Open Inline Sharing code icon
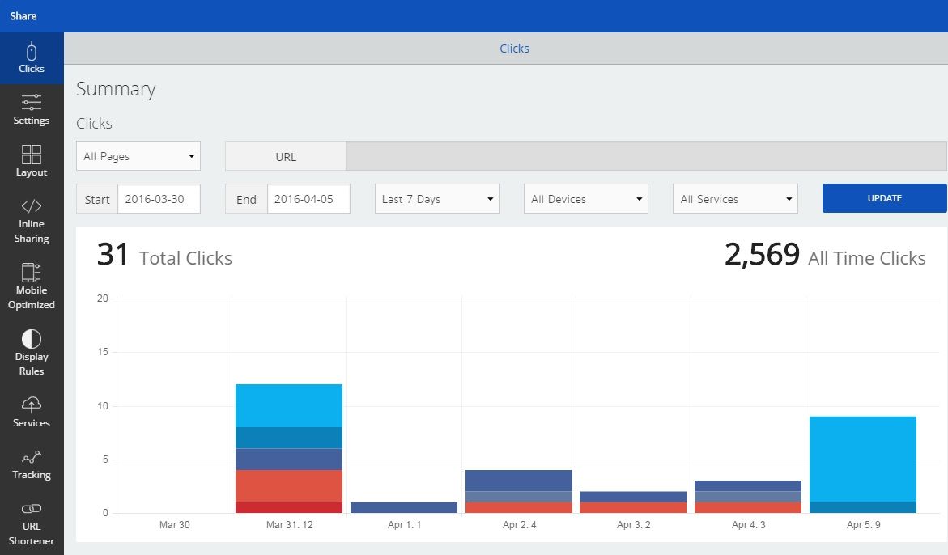Screen dimensions: 948x555 32,205
